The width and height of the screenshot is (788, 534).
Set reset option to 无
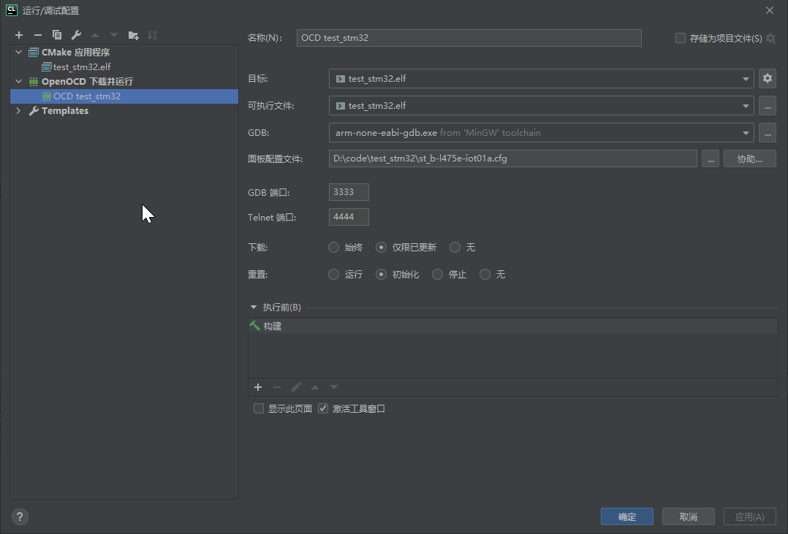[485, 274]
